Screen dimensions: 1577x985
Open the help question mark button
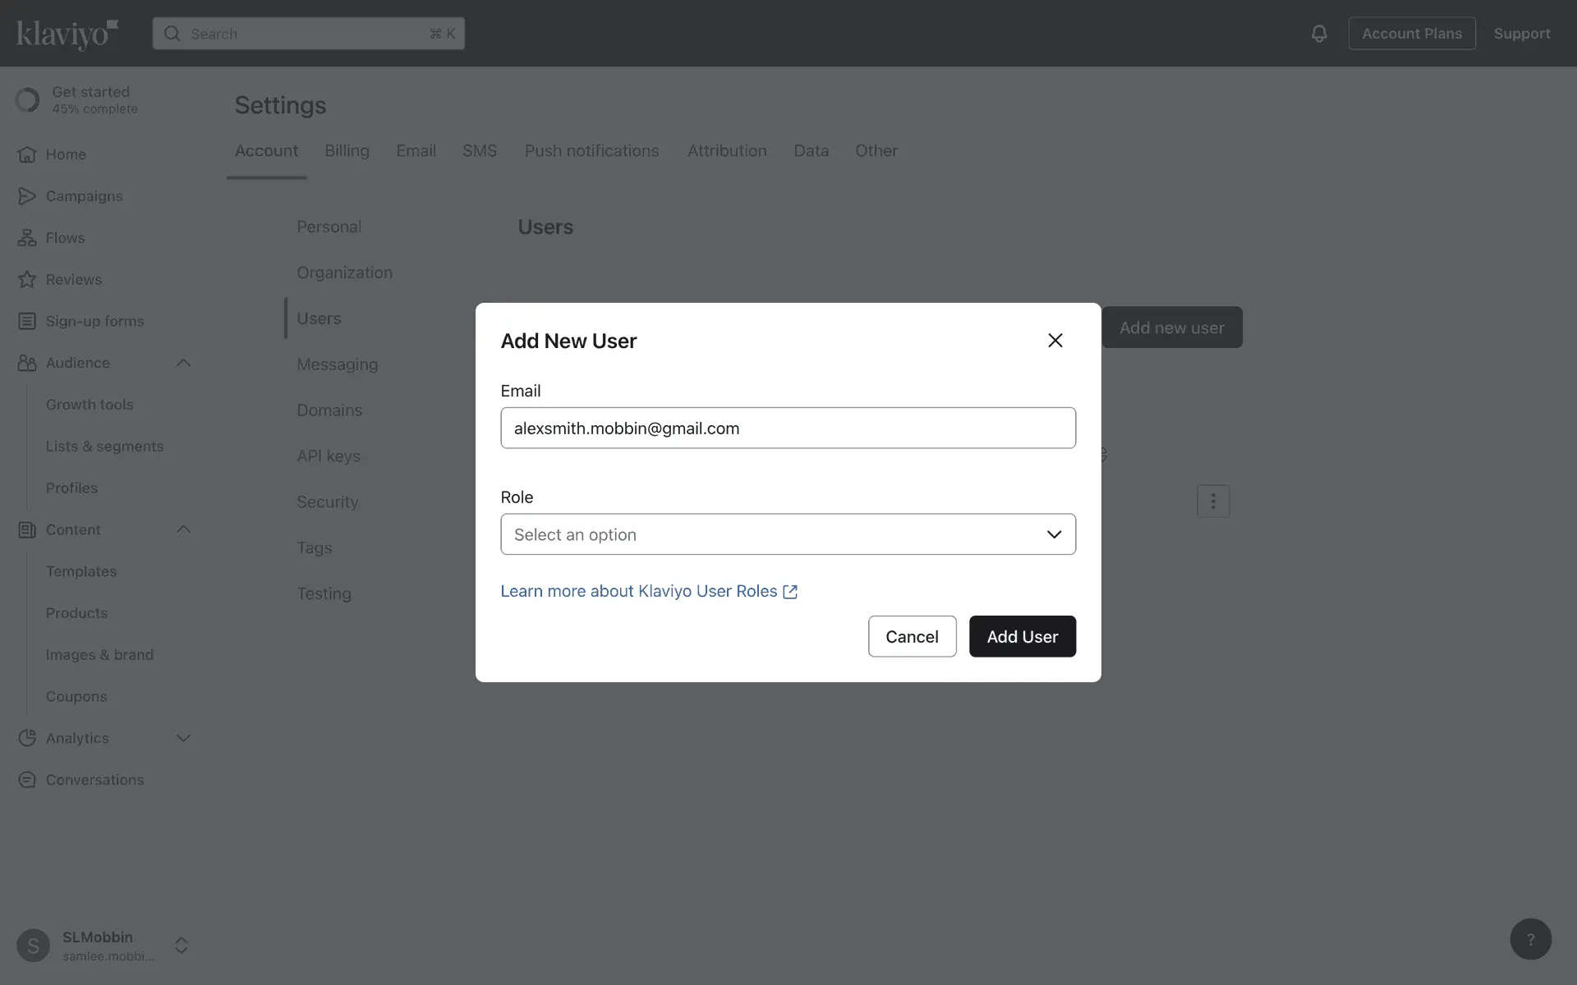(1530, 939)
